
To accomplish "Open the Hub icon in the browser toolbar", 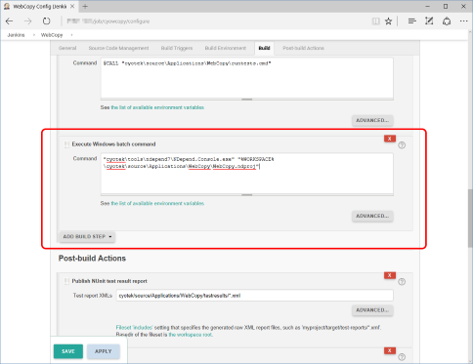I will [412, 21].
